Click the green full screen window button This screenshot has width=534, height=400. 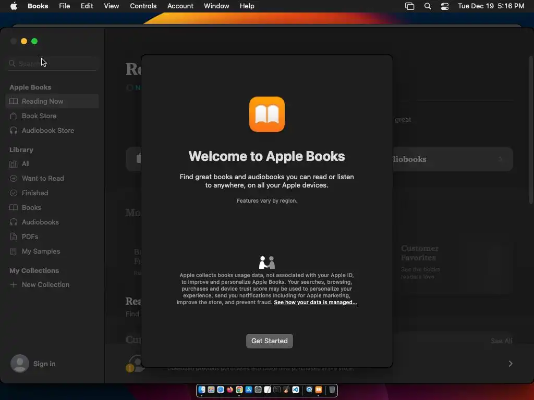click(x=34, y=41)
